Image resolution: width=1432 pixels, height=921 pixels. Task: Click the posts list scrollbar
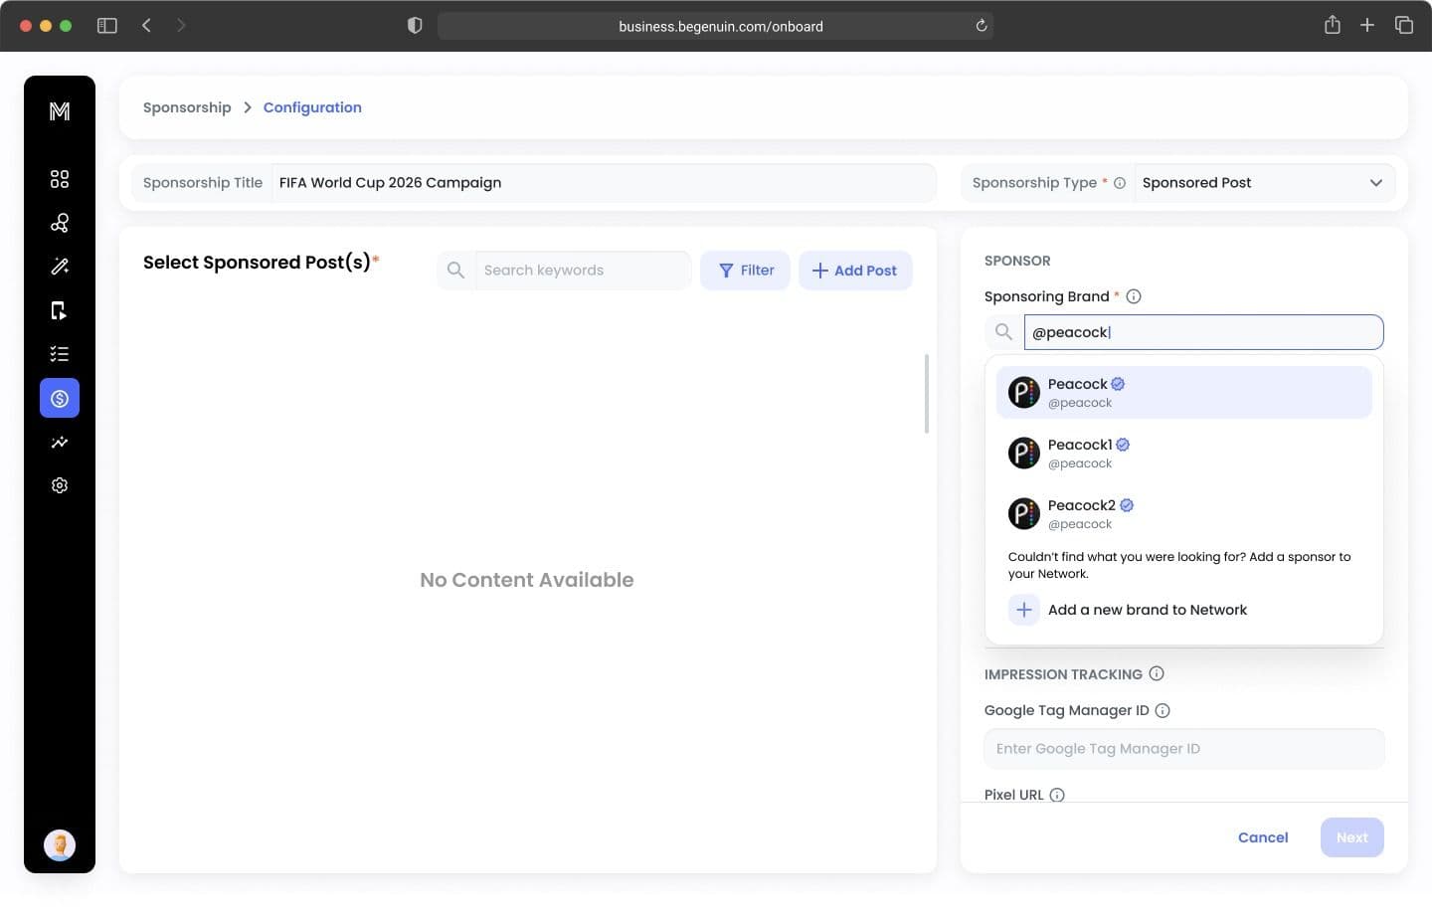(927, 394)
